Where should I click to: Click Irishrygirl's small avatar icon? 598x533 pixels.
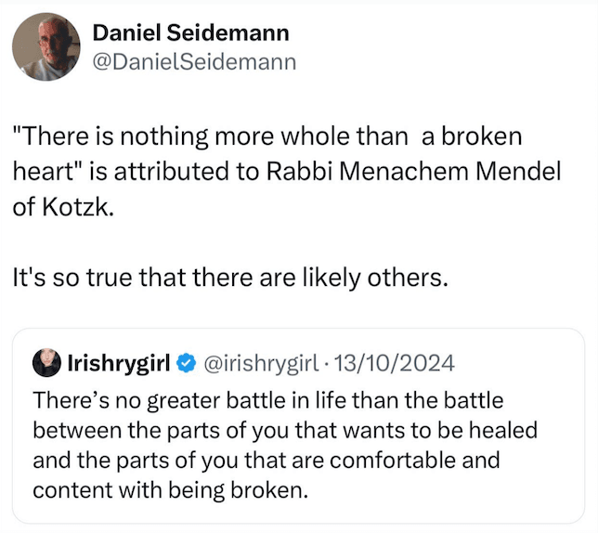47,362
